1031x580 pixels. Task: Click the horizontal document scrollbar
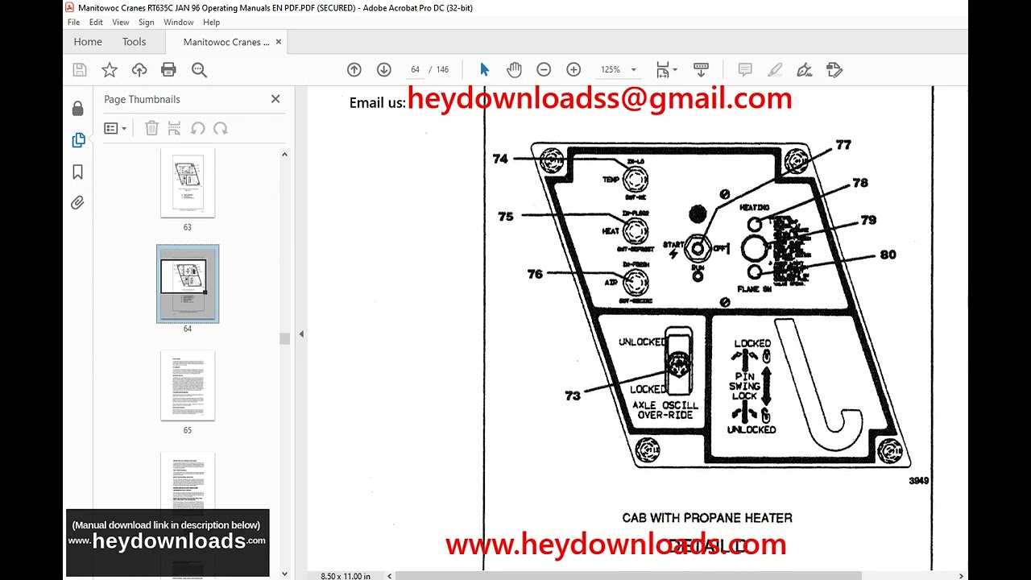[628, 575]
